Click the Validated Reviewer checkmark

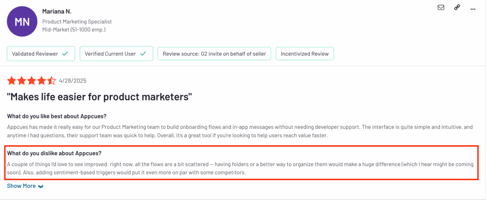pyautogui.click(x=65, y=54)
